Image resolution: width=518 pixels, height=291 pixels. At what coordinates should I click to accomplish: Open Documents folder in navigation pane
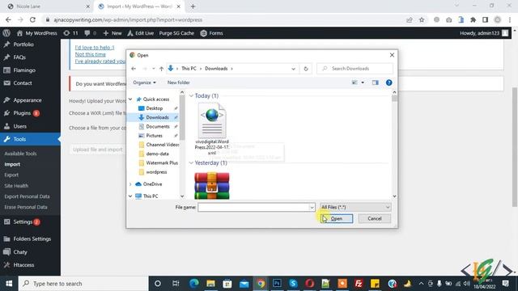coord(158,126)
